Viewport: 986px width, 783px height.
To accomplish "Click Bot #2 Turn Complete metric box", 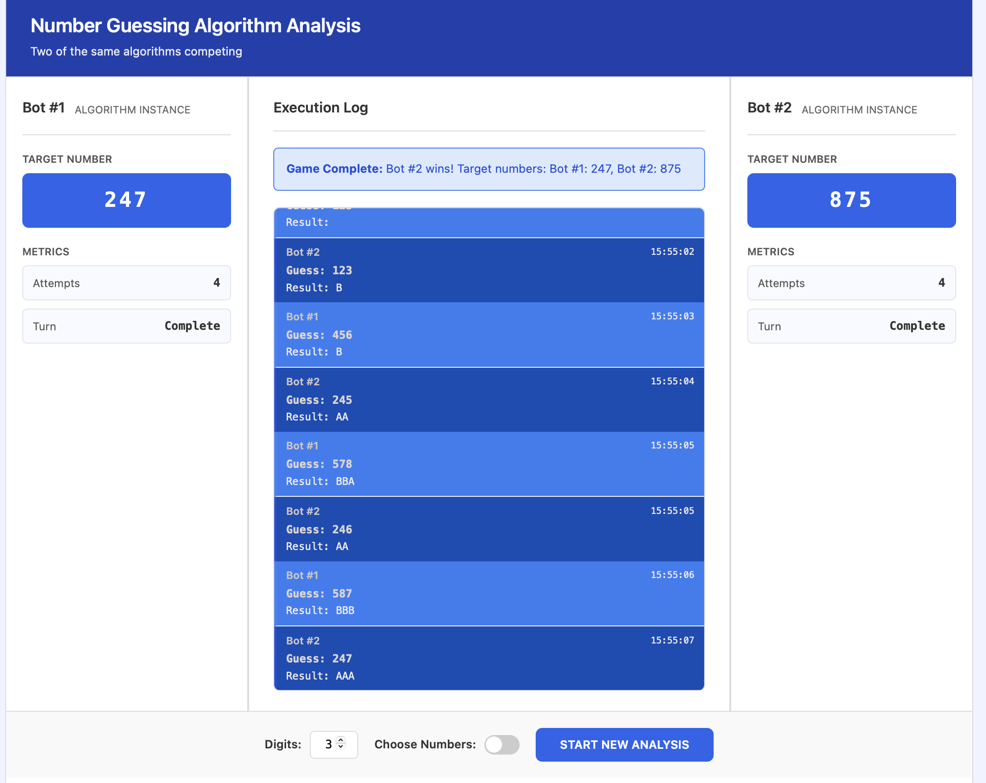I will (851, 326).
